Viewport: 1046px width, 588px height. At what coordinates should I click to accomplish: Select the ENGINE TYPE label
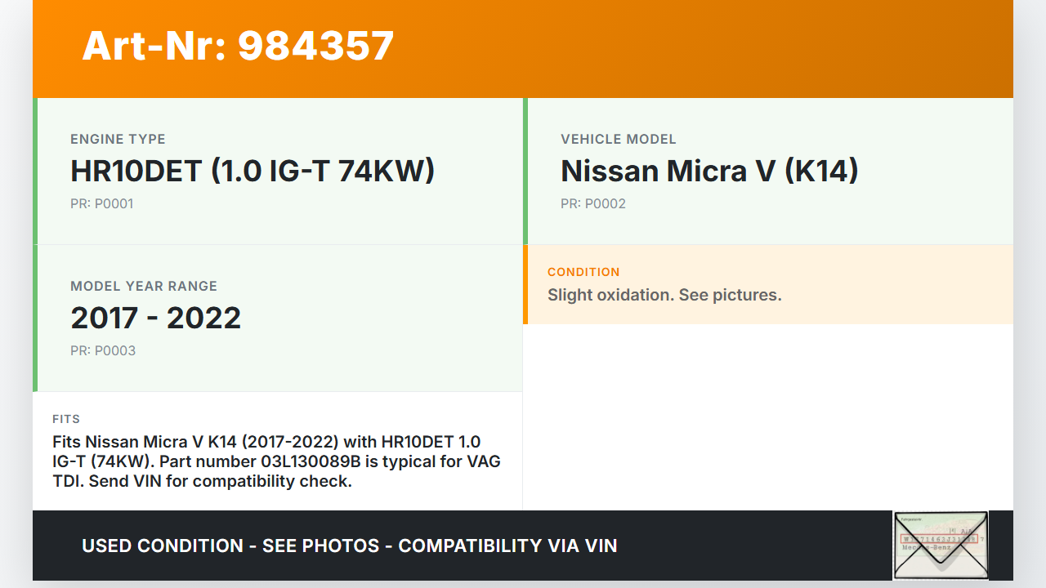pos(118,139)
